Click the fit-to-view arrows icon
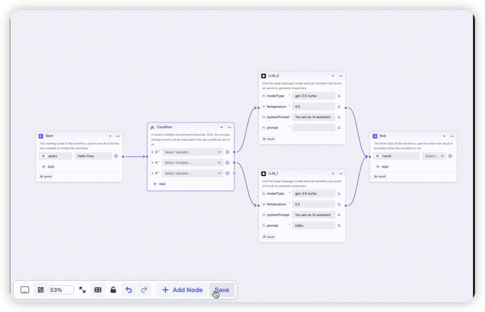Viewport: 485px width, 312px height. coord(82,290)
